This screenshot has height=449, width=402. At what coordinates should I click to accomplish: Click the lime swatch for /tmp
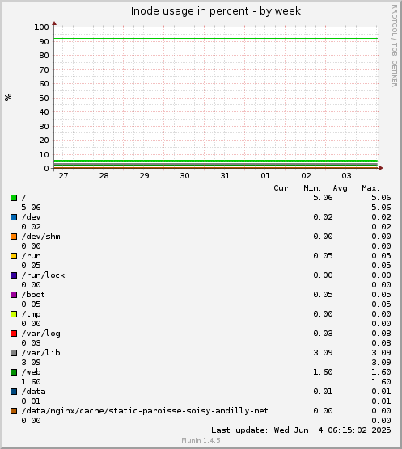(14, 314)
